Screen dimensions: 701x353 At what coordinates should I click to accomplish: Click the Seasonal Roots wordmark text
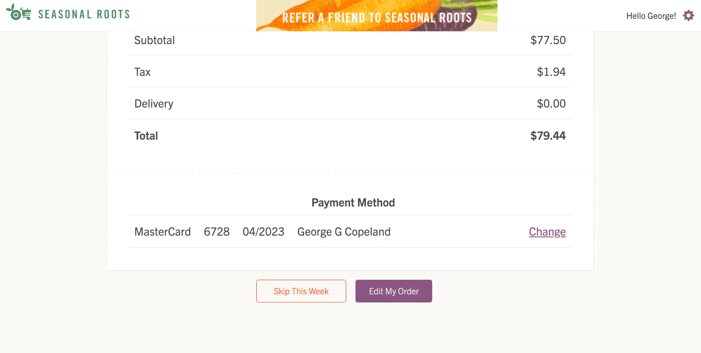pos(84,15)
